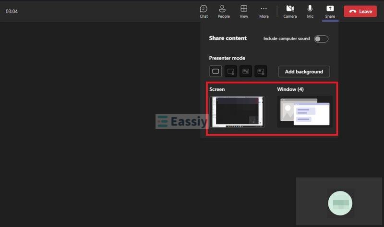Screen dimensions: 384x227
Task: Click the 03:04 meeting timer
Action: pos(12,11)
